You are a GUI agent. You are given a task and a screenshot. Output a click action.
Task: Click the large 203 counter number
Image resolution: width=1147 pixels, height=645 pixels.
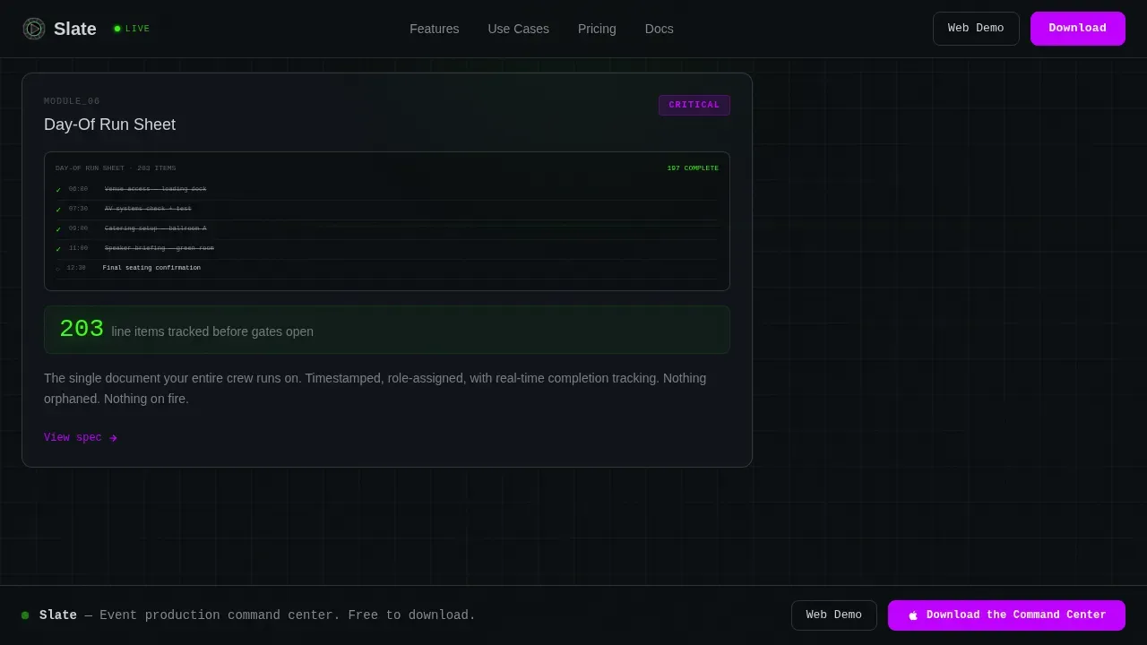[x=82, y=330]
